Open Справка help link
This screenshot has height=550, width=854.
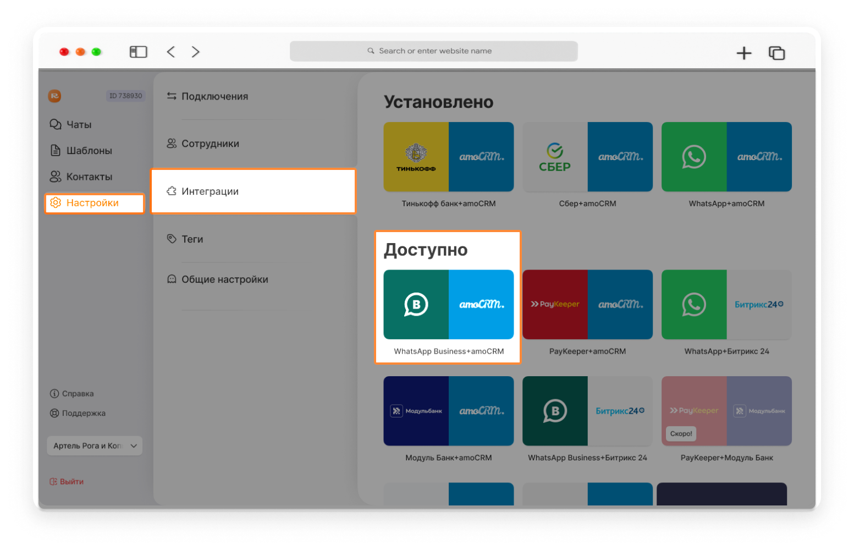pyautogui.click(x=71, y=393)
